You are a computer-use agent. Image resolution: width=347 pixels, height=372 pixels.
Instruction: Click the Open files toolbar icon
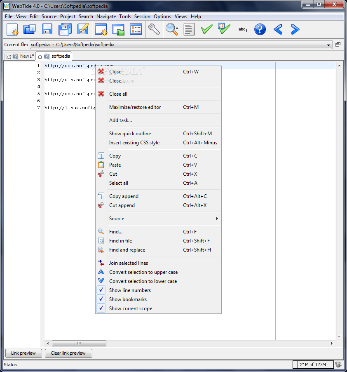click(x=30, y=29)
